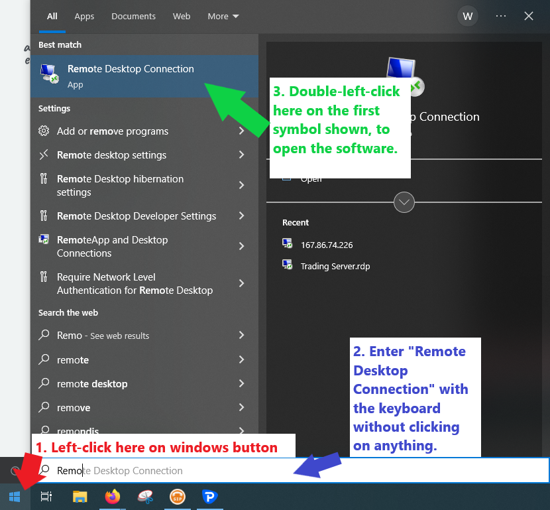Screen dimensions: 550x510
Task: Click the Remote Desktop Developer Settings icon
Action: click(44, 216)
